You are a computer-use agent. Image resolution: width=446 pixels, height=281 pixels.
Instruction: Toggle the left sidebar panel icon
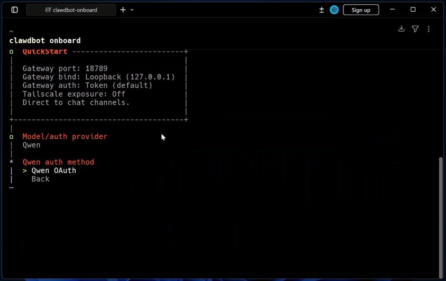click(15, 10)
